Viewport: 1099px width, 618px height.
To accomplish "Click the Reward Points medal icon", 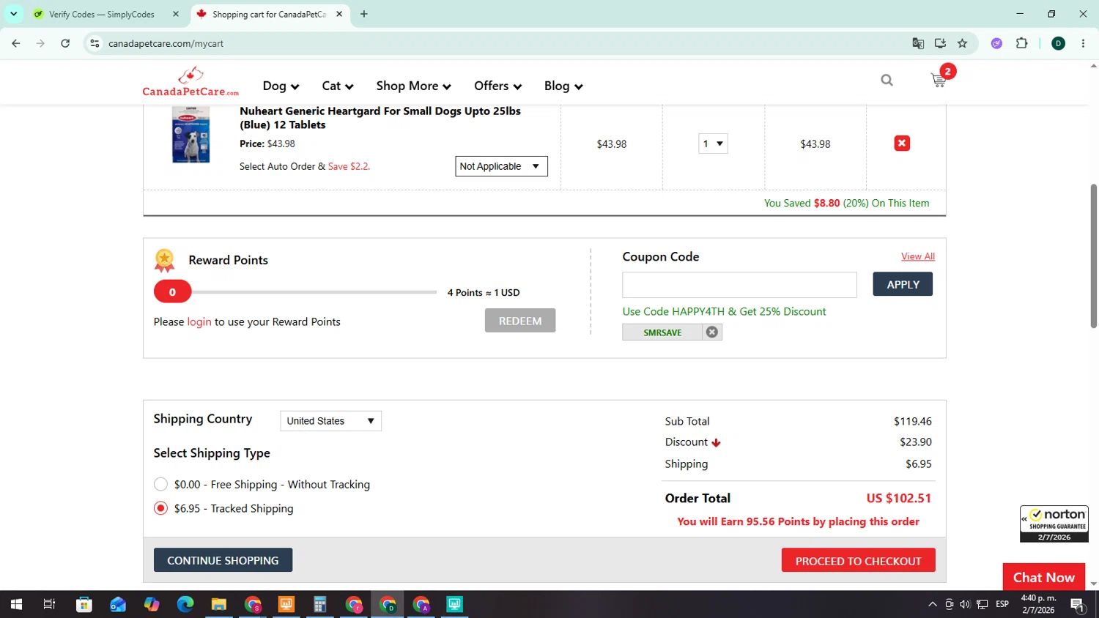I will (164, 261).
